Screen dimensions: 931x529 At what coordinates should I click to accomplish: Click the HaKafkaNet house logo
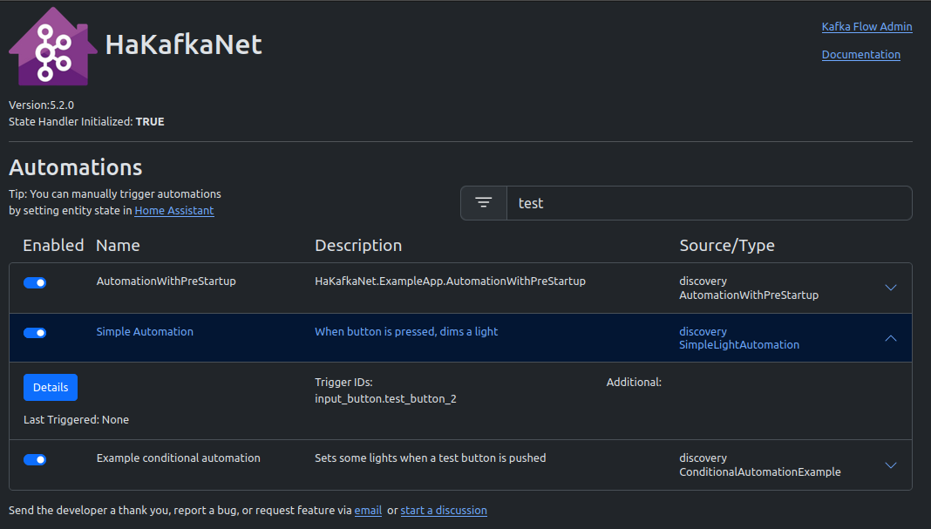pos(53,46)
